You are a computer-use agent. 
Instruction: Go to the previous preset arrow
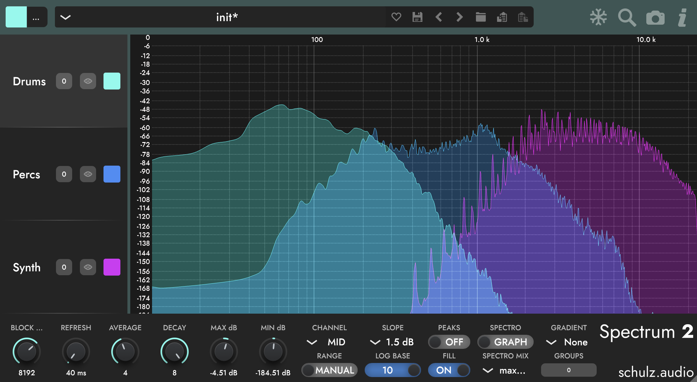pyautogui.click(x=439, y=17)
